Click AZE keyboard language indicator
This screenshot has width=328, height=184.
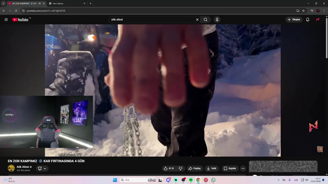[x=296, y=180]
